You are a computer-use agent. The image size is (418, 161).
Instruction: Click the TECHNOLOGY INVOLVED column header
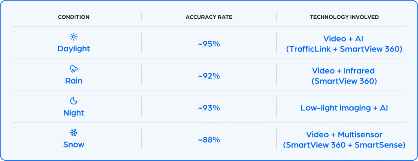[x=344, y=17]
